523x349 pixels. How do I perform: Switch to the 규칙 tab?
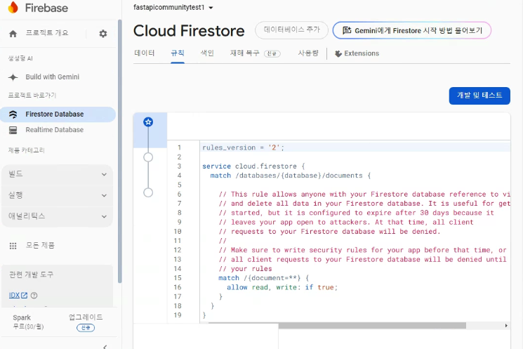pos(178,53)
